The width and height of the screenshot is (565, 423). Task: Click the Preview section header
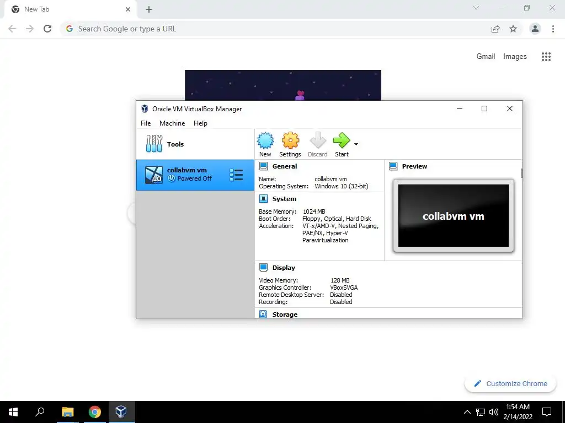(x=414, y=166)
